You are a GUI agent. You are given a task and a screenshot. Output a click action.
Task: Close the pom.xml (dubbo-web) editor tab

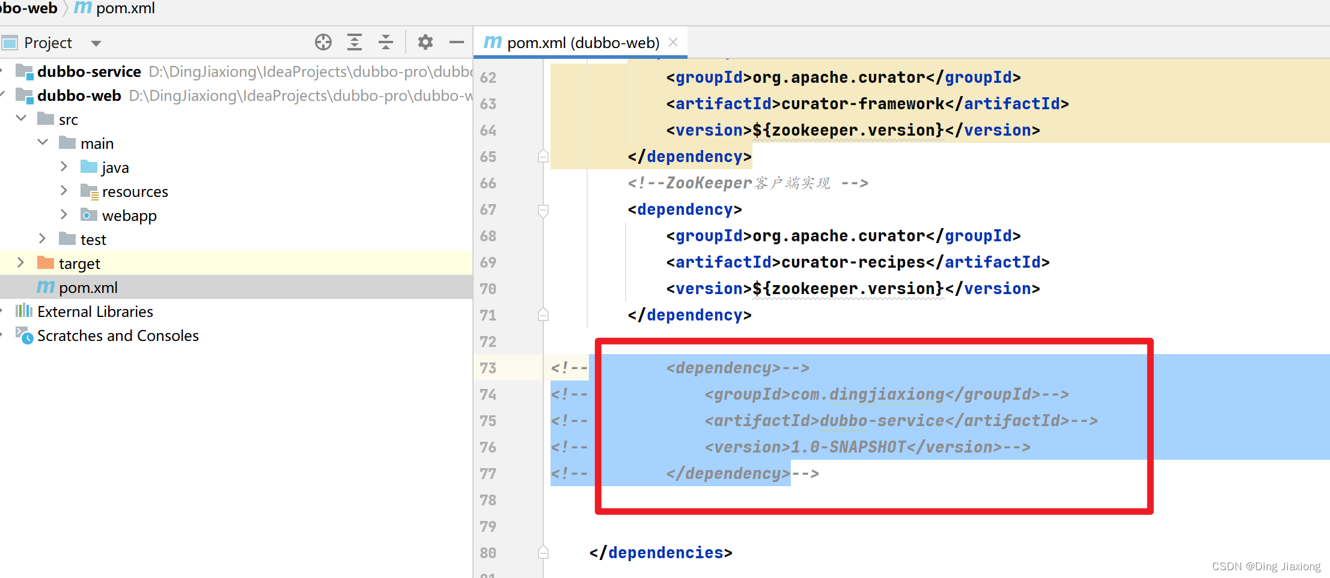point(674,42)
